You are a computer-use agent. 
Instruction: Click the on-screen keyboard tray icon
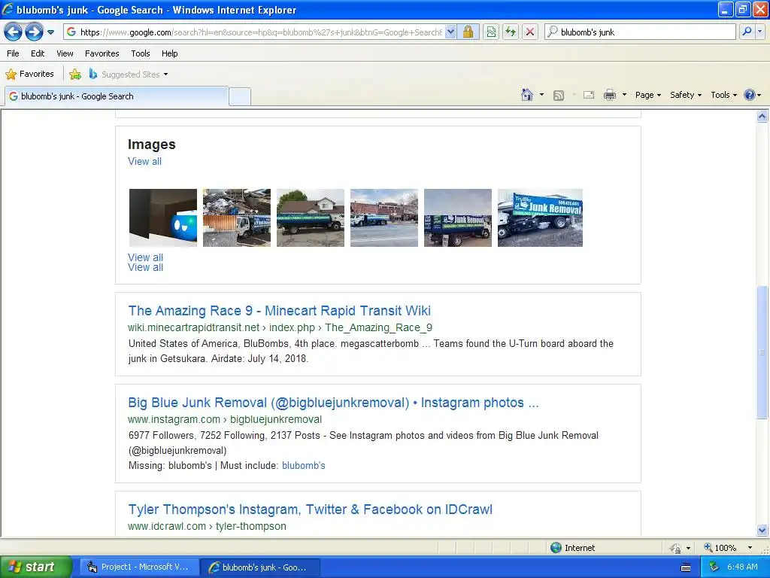(686, 567)
